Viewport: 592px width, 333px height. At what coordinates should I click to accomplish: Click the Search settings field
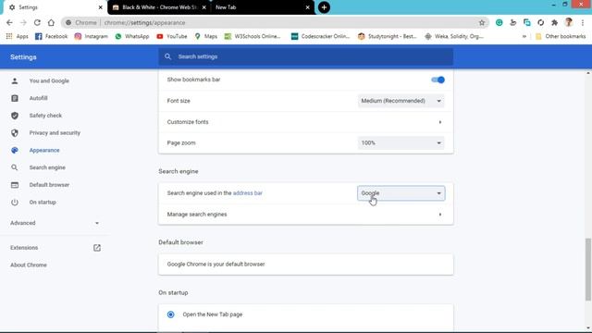coord(306,56)
